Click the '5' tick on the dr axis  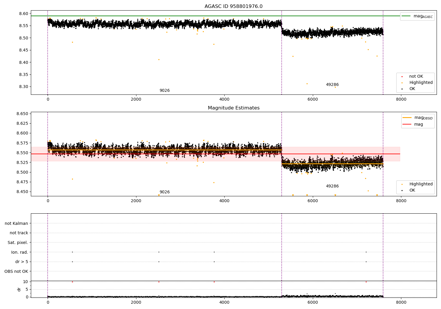pos(27,289)
